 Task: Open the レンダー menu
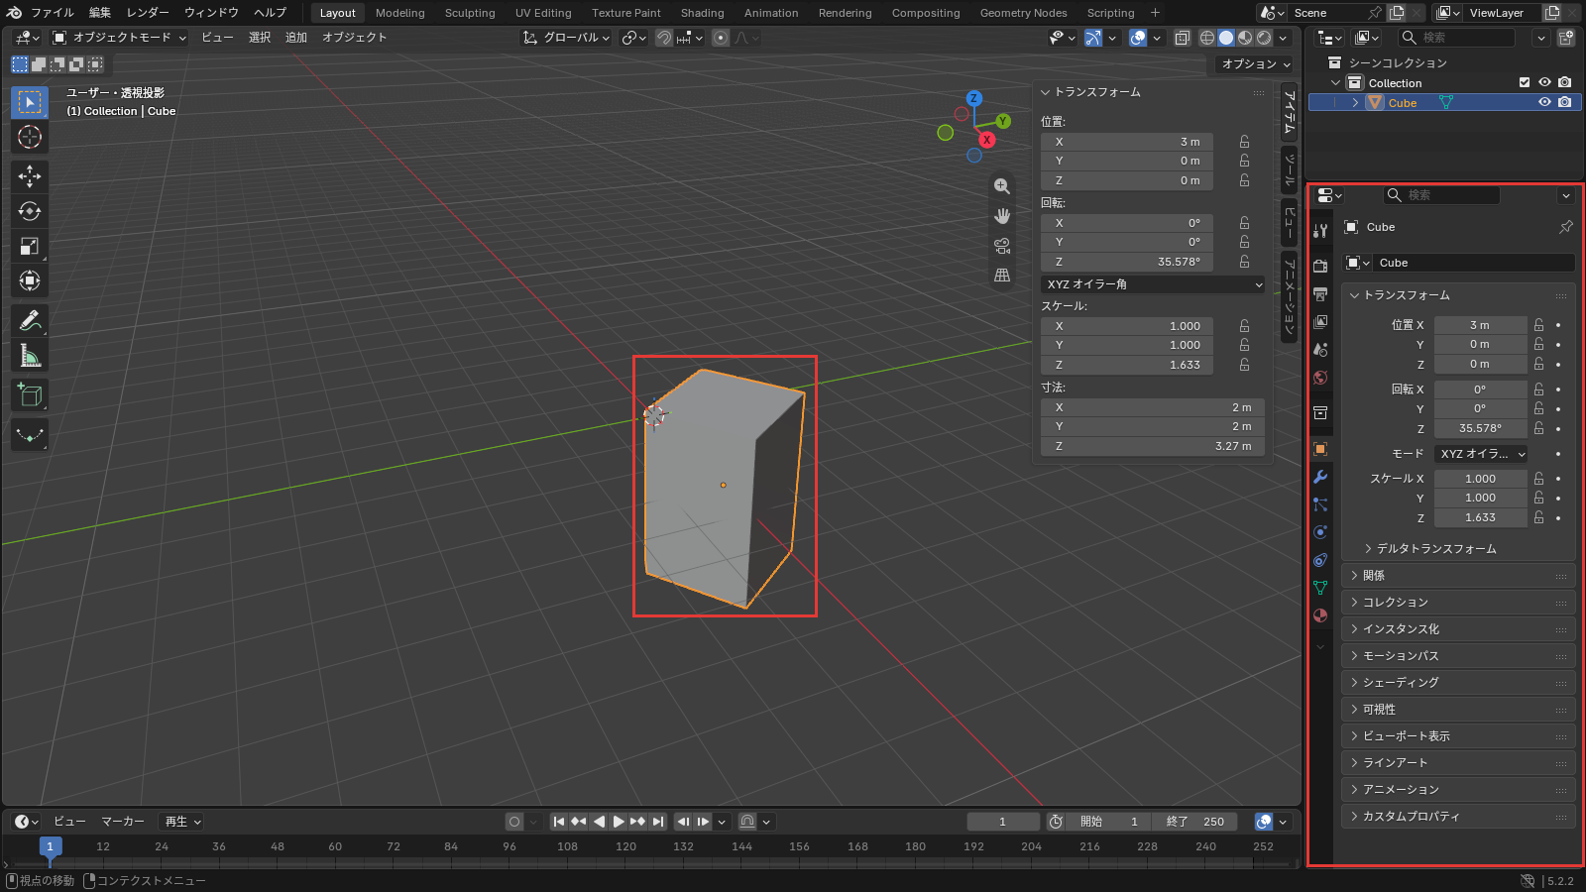point(148,13)
